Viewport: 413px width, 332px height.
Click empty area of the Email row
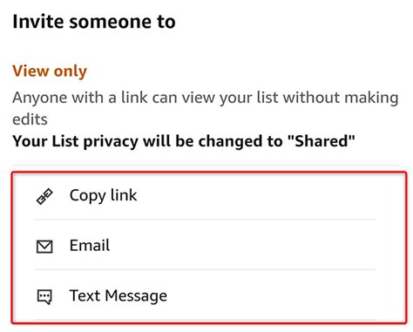pyautogui.click(x=255, y=245)
